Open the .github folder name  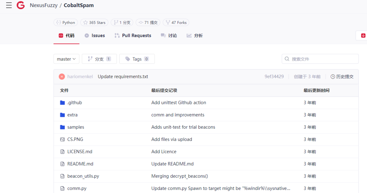[74, 103]
